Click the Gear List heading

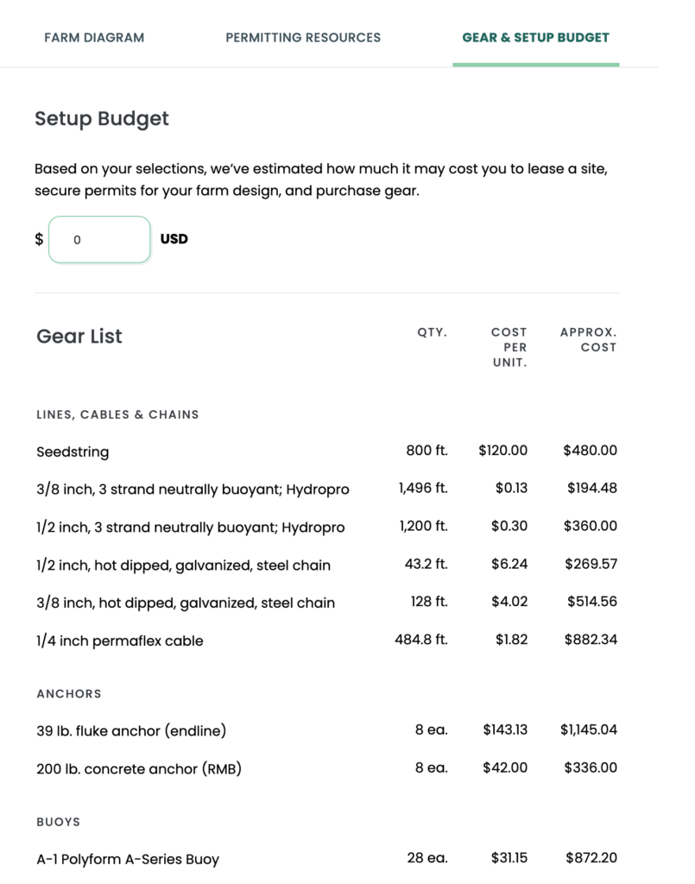[79, 337]
